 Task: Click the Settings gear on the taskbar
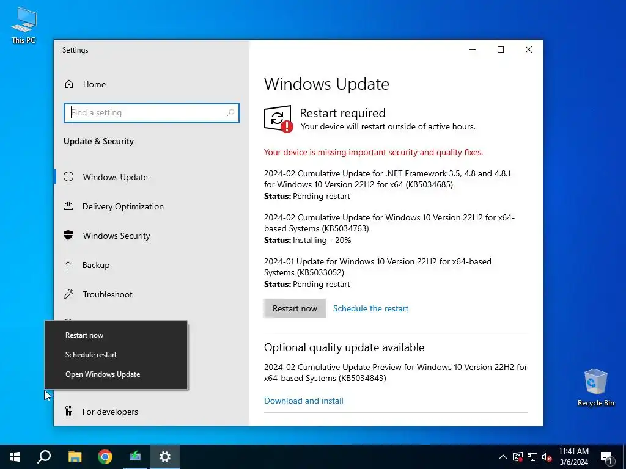(x=165, y=457)
